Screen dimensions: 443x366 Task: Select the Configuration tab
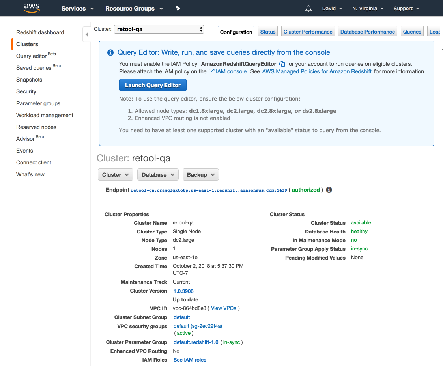coord(236,32)
